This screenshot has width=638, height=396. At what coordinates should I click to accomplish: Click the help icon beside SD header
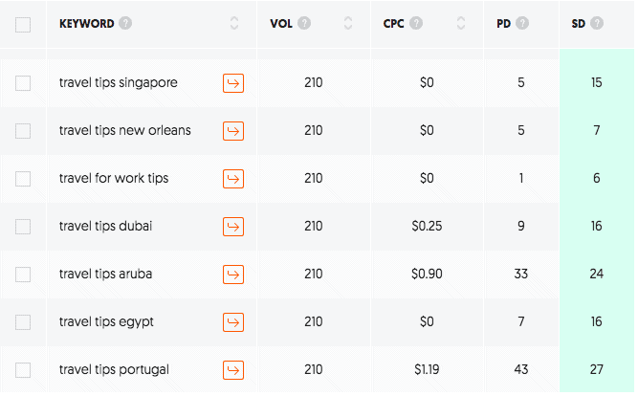click(x=597, y=23)
